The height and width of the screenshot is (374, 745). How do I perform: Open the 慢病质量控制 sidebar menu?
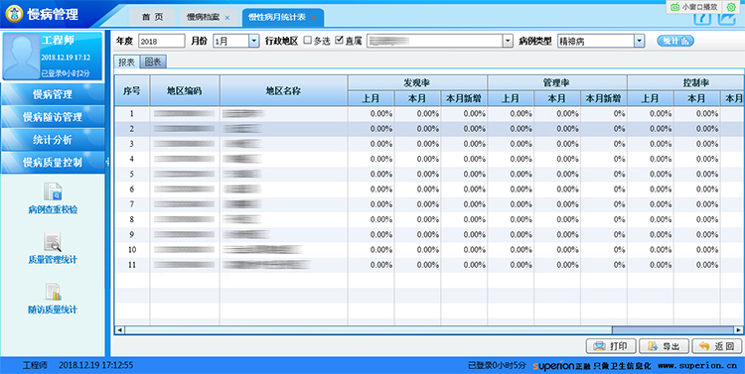coord(53,163)
